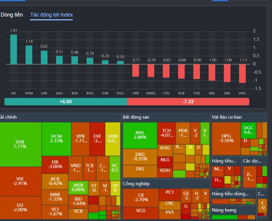Click the Công nghiệp sector header

point(136,184)
